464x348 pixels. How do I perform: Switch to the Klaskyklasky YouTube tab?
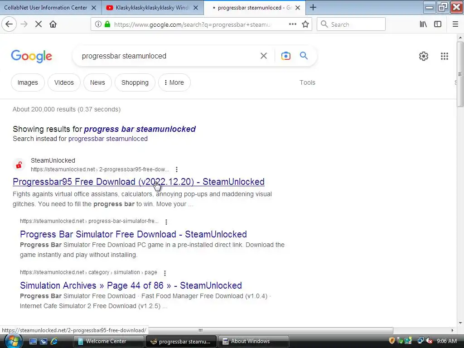point(152,8)
